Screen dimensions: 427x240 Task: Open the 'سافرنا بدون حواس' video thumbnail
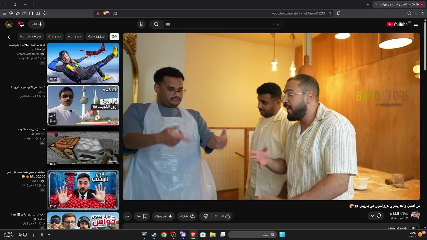pyautogui.click(x=83, y=221)
